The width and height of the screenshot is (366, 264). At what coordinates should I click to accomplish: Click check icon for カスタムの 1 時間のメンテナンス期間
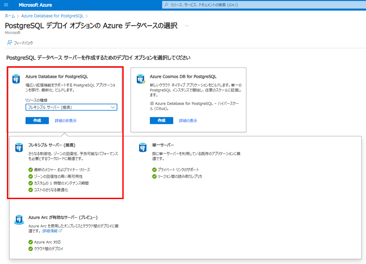tap(30, 183)
